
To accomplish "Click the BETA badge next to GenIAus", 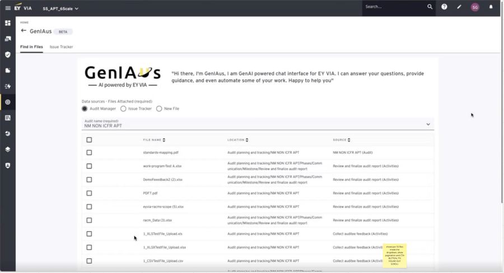I will pyautogui.click(x=63, y=32).
